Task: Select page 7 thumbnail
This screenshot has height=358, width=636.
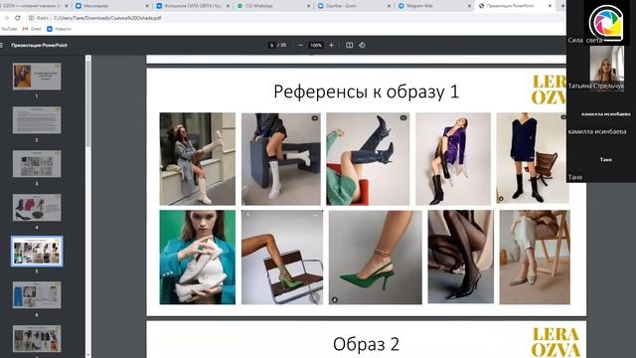Action: (x=37, y=338)
